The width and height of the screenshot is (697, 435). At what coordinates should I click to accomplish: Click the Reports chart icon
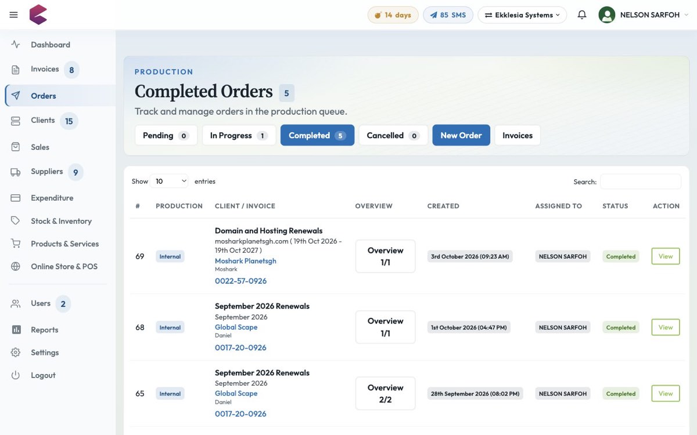click(x=16, y=330)
